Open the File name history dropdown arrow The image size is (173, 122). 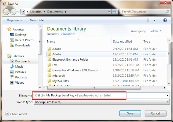point(168,96)
